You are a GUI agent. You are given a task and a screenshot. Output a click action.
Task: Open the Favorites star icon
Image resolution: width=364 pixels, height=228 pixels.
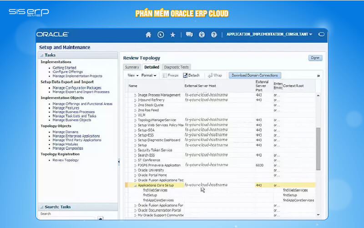point(173,35)
